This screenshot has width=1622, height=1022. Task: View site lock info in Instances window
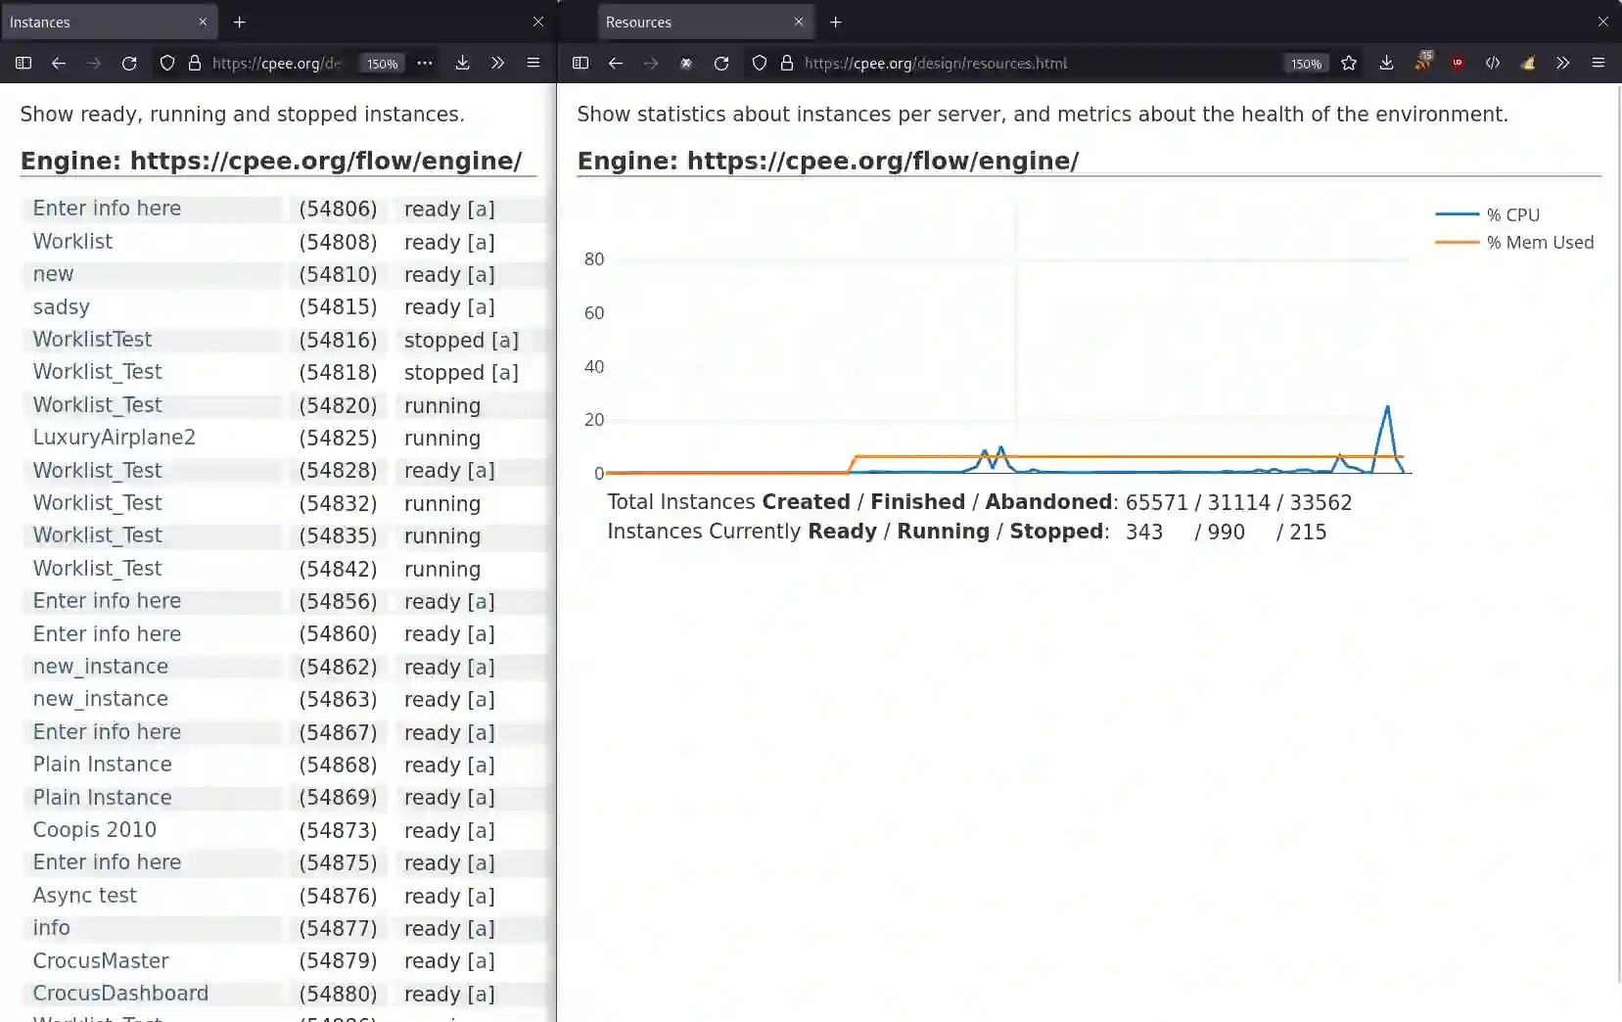point(195,63)
